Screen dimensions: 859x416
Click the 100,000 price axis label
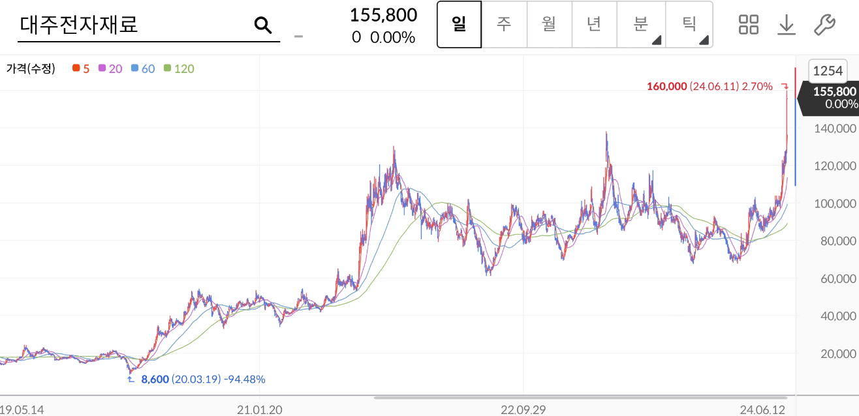835,203
